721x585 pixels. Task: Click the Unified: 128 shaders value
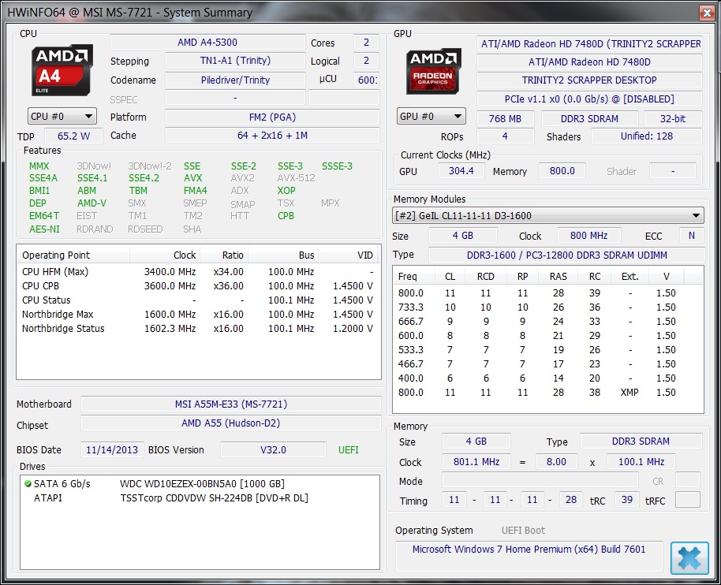pyautogui.click(x=647, y=136)
